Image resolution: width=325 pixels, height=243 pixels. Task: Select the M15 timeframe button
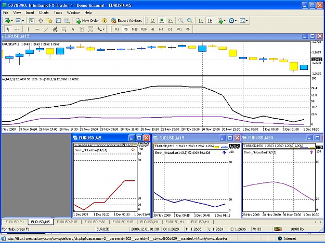coord(135,30)
